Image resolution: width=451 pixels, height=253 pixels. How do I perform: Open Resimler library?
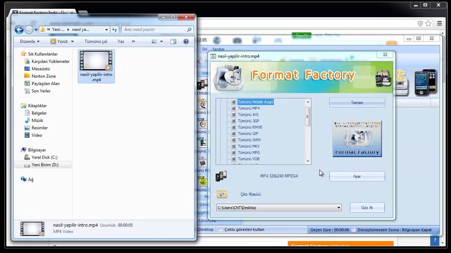[39, 128]
